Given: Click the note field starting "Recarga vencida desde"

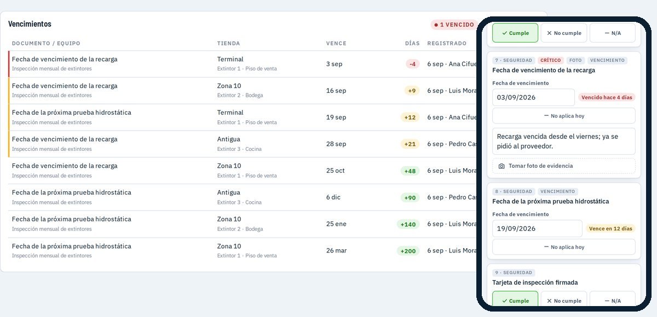Looking at the screenshot, I should (564, 142).
